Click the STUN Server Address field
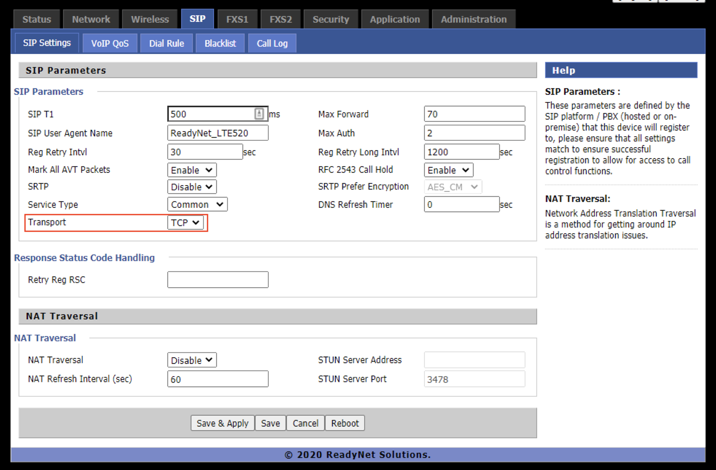Image resolution: width=716 pixels, height=470 pixels. 474,360
